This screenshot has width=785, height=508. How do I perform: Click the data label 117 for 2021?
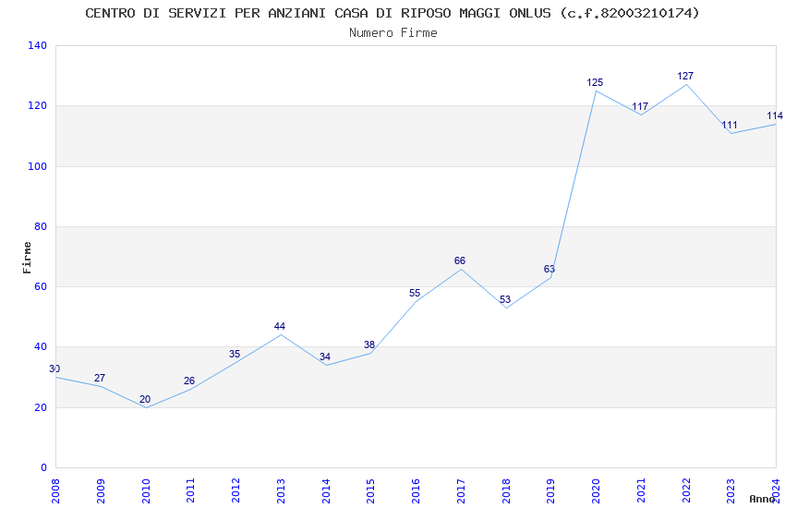640,106
